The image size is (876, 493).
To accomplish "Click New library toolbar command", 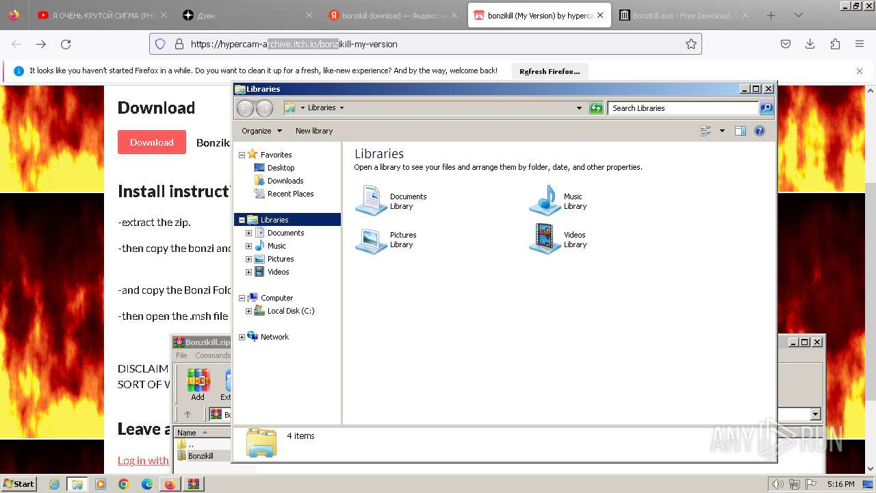I will [314, 131].
